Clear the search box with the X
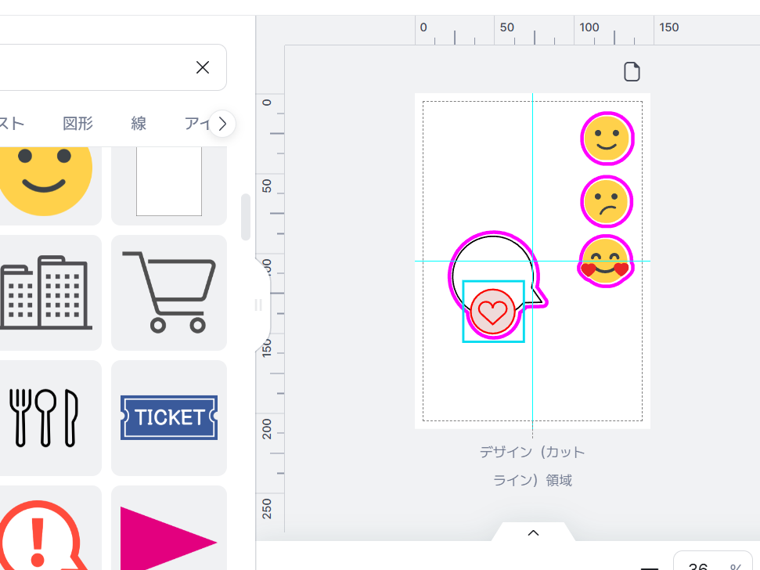This screenshot has height=570, width=760. (x=203, y=67)
